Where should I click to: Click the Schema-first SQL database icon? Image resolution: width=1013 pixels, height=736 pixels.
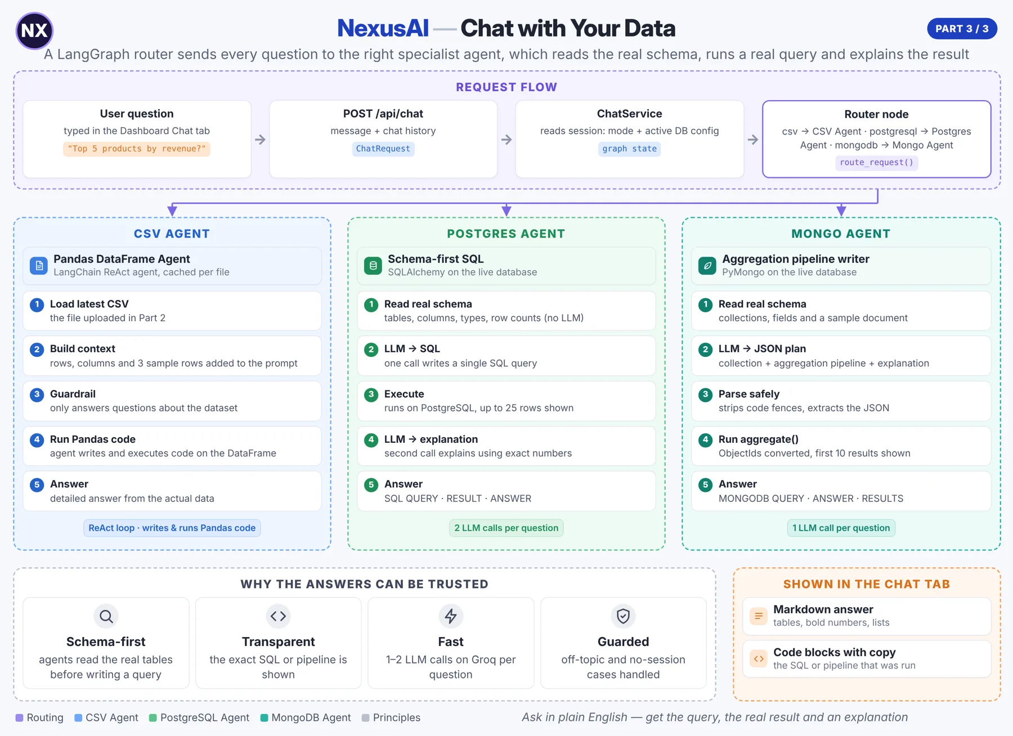coord(373,266)
